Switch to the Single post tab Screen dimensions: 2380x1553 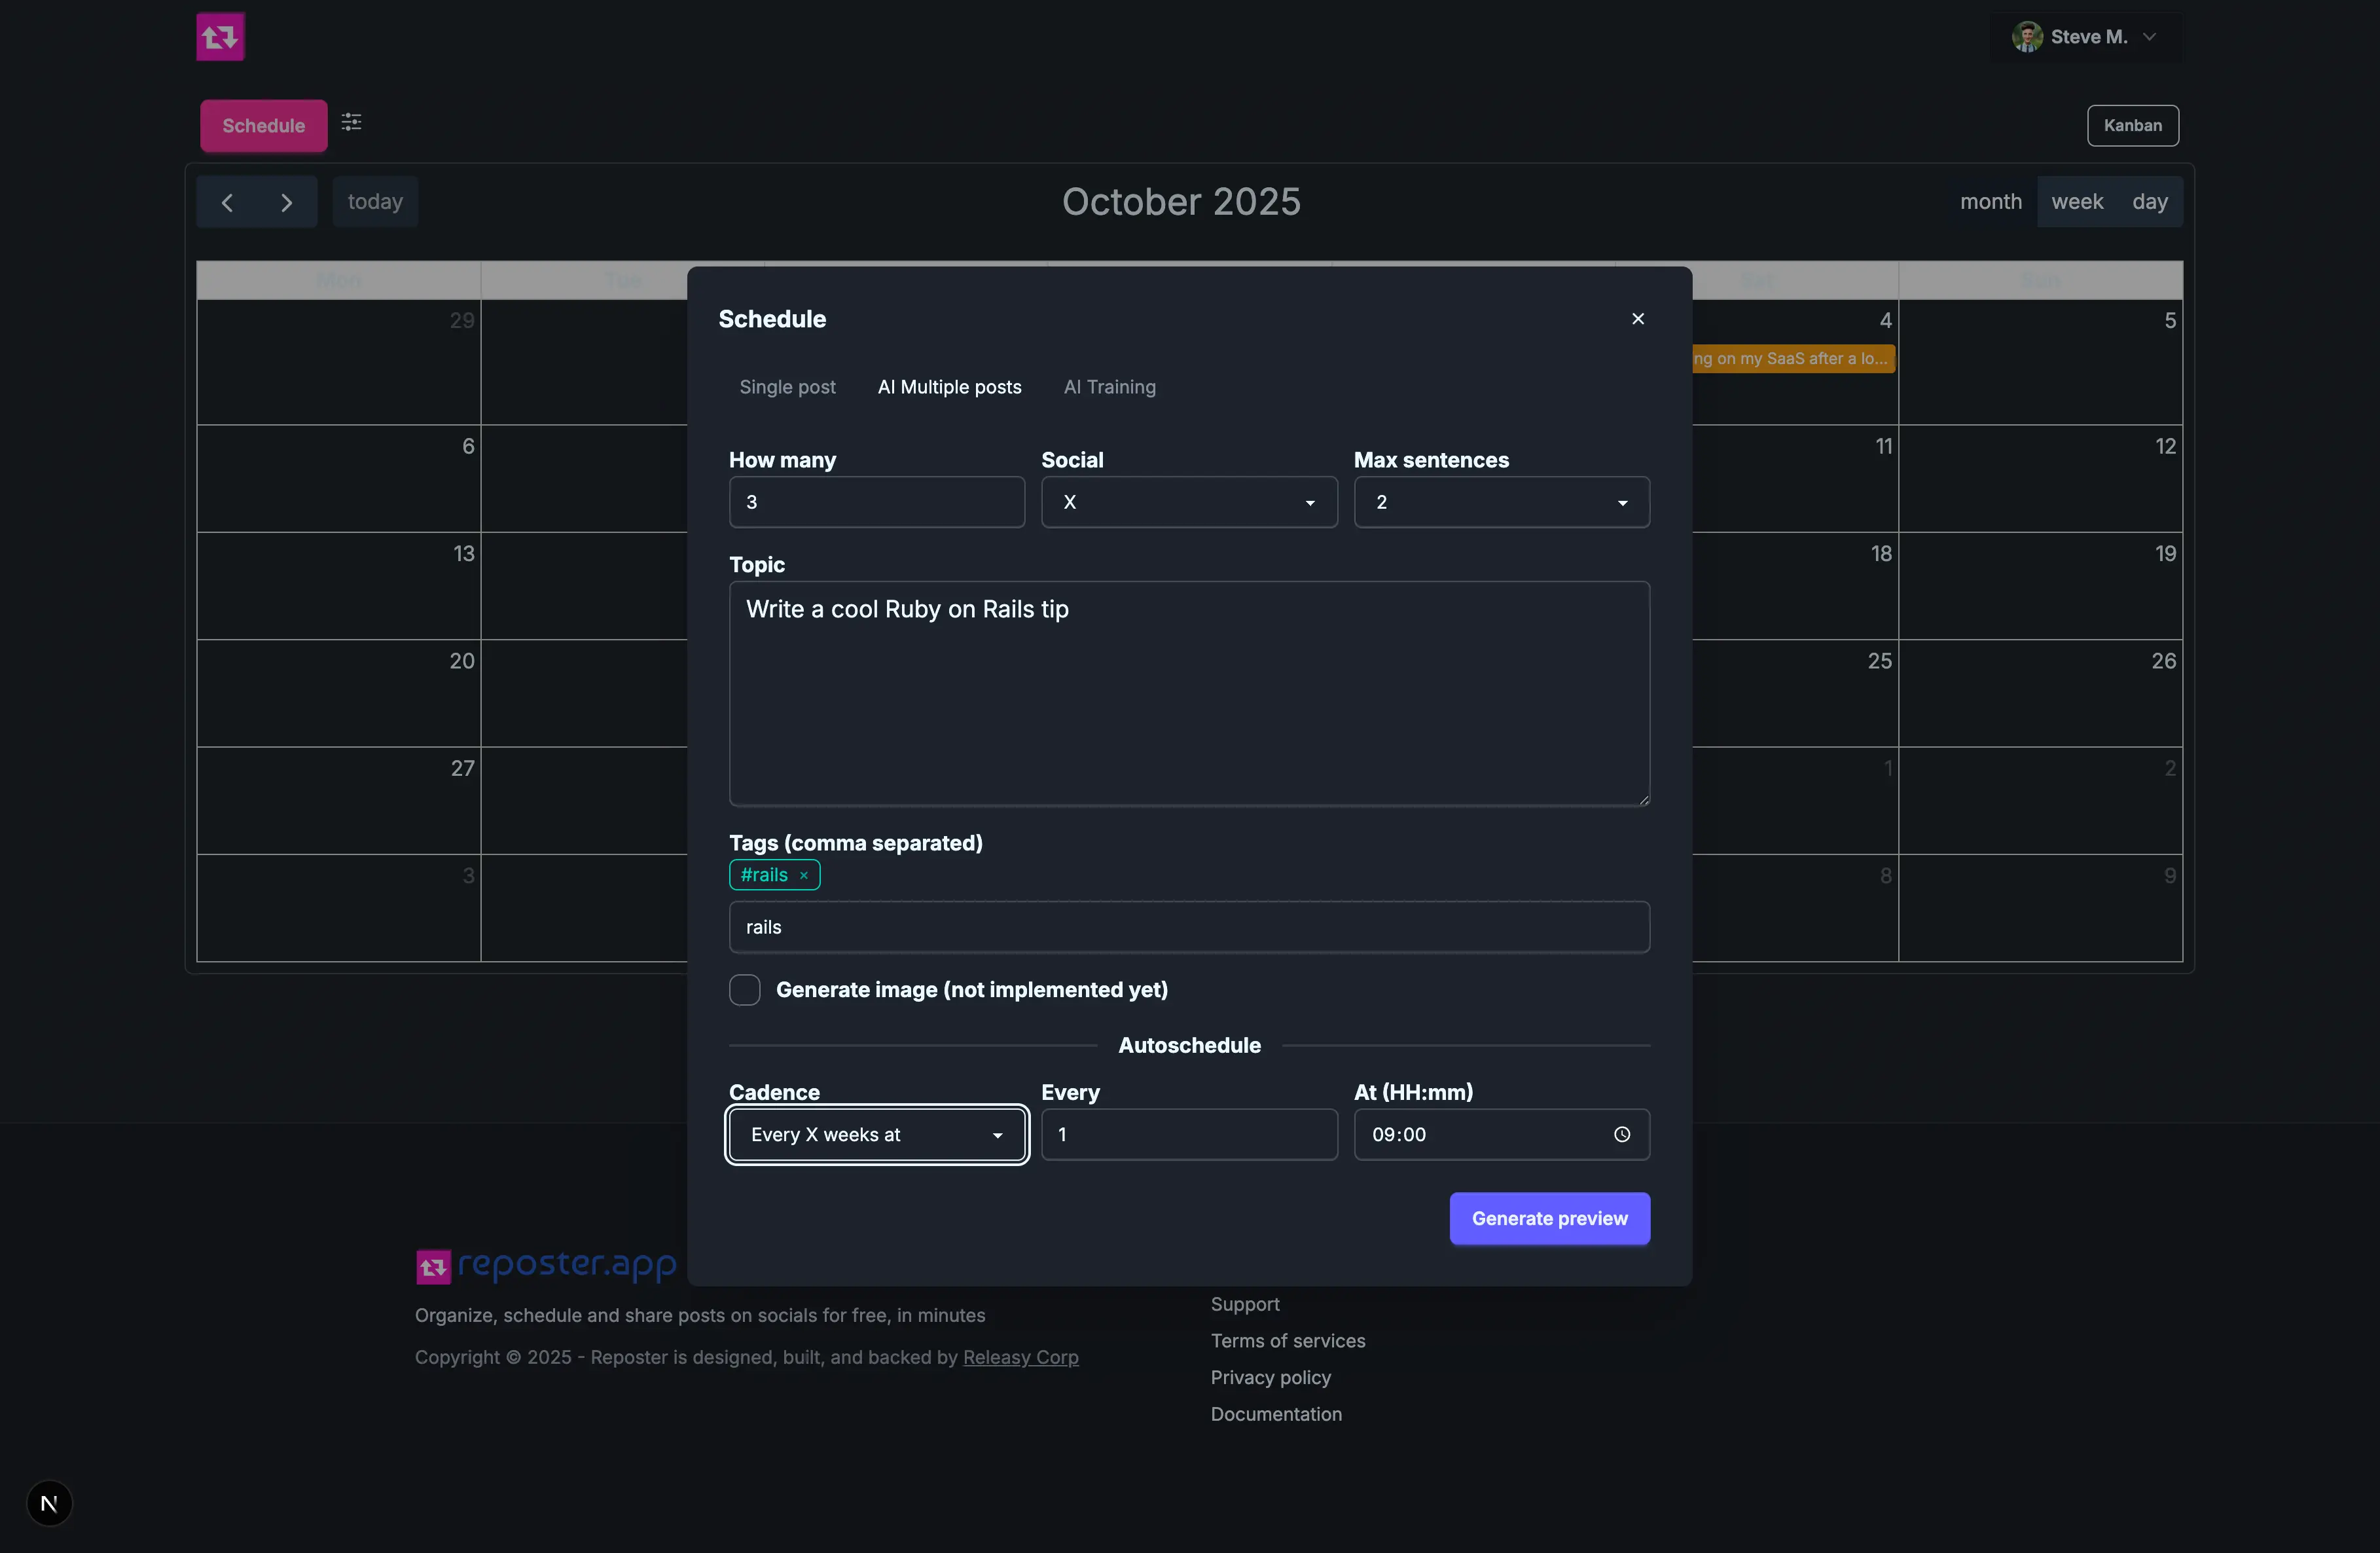tap(787, 387)
